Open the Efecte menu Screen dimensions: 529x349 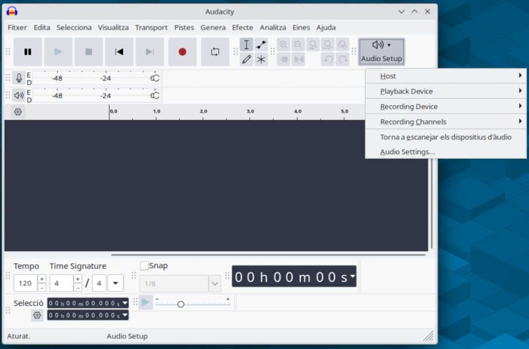click(242, 28)
